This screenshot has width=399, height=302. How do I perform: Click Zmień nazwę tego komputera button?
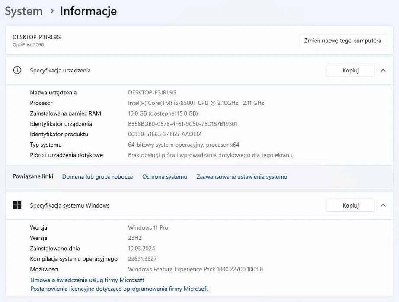[x=342, y=41]
